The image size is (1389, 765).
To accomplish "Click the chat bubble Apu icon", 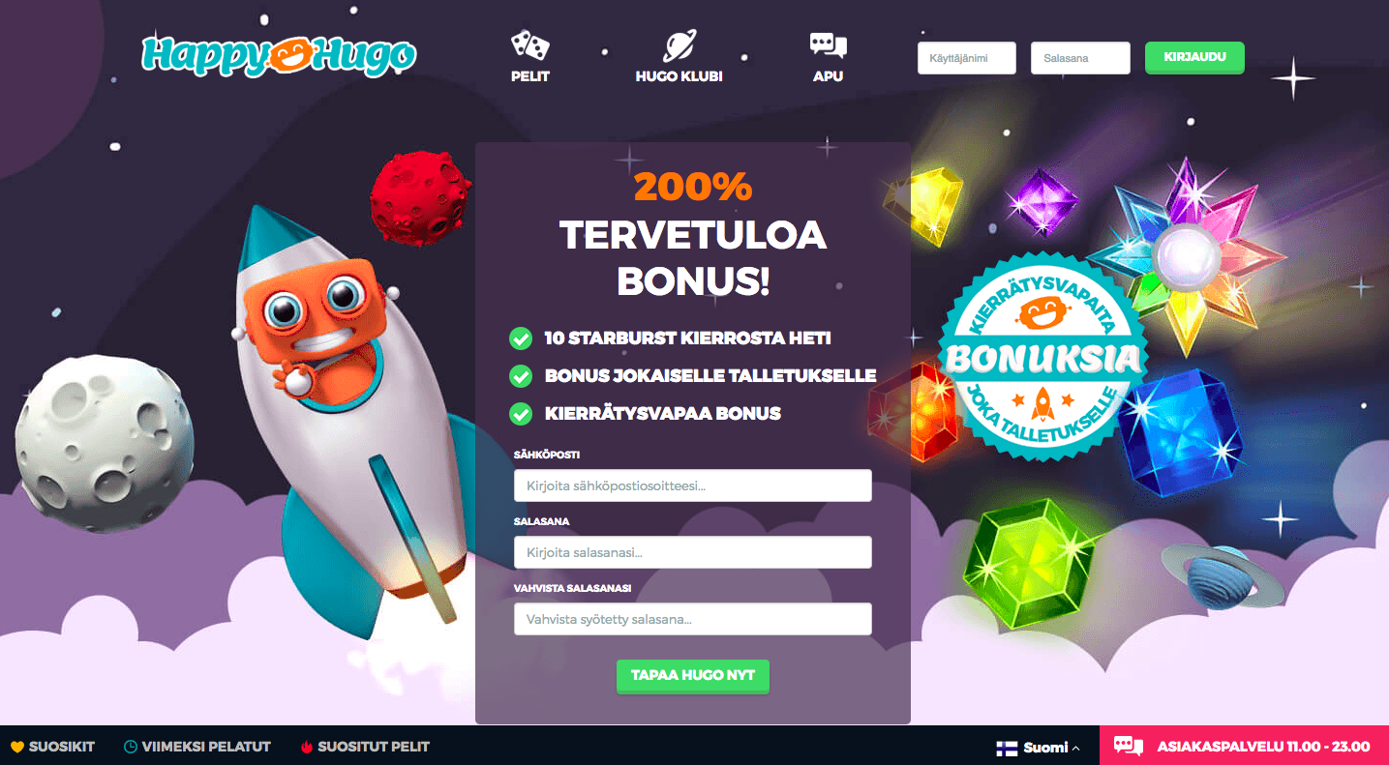I will click(x=828, y=45).
